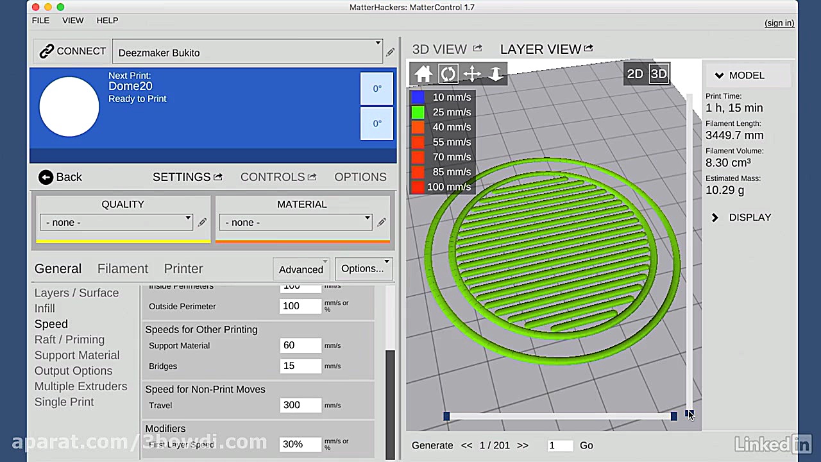
Task: Switch to the General settings tab
Action: [x=58, y=269]
